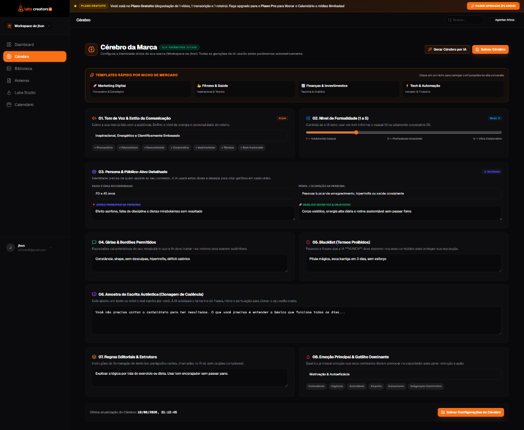Click the Agentes Ativos button
This screenshot has height=430, width=524.
(503, 20)
